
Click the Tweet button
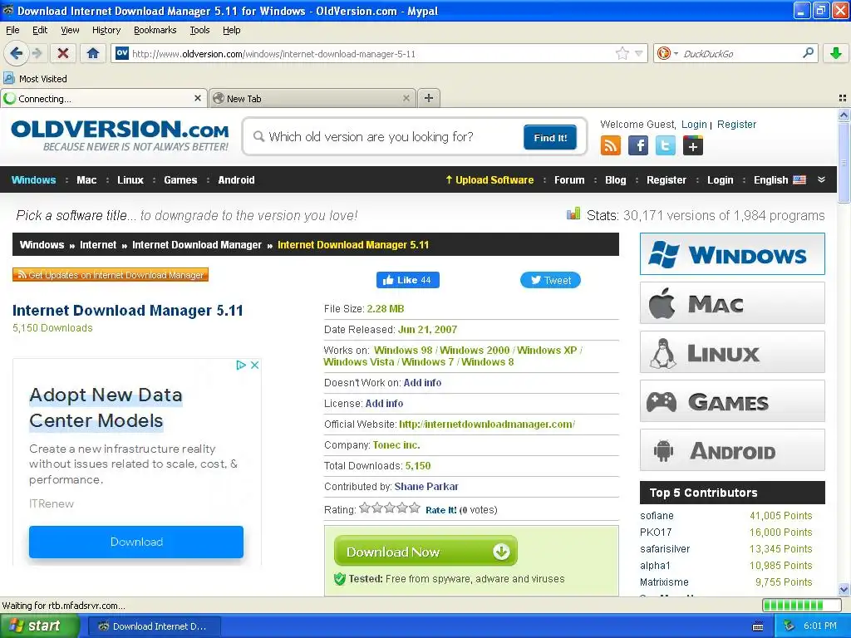(x=550, y=280)
